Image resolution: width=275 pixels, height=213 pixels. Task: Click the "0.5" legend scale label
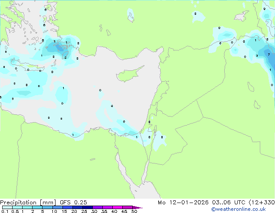click(x=15, y=211)
